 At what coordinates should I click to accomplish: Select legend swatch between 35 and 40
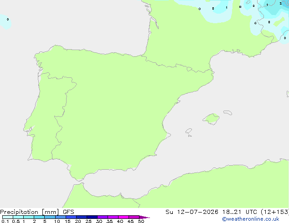[x=113, y=217]
